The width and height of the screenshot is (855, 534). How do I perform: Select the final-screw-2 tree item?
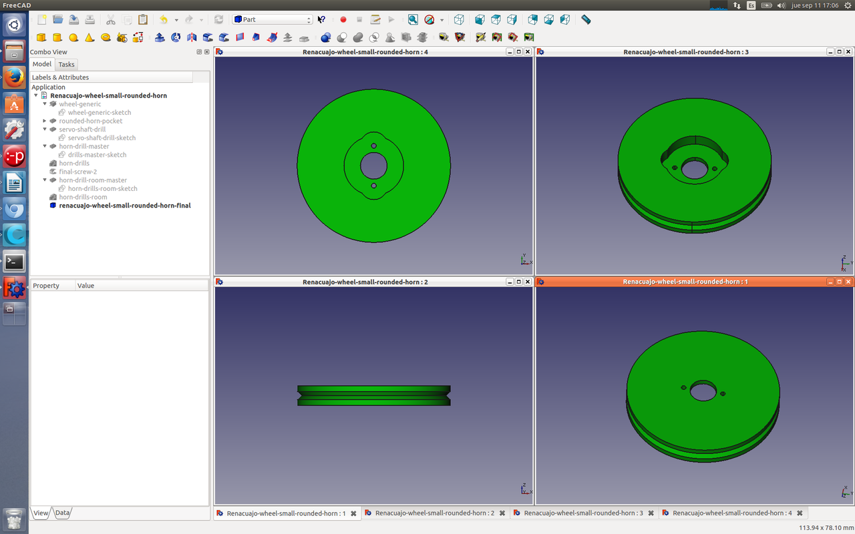(x=77, y=172)
